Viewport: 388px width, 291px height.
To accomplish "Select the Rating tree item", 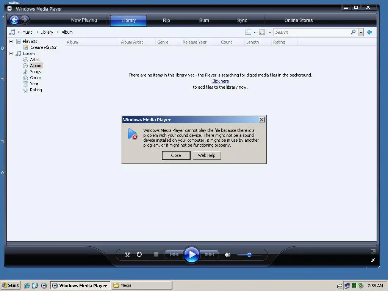I will point(36,90).
